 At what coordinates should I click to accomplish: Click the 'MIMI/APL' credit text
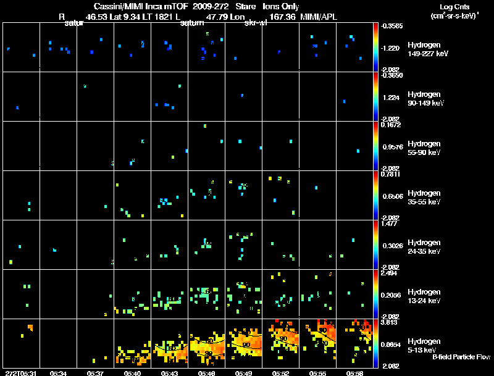tap(319, 17)
